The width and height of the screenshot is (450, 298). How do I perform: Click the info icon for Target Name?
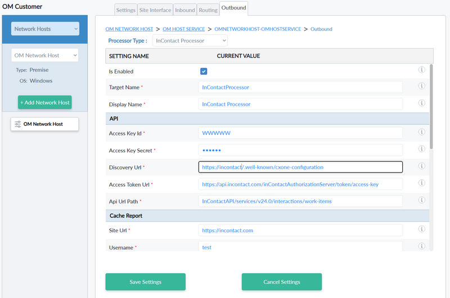421,86
